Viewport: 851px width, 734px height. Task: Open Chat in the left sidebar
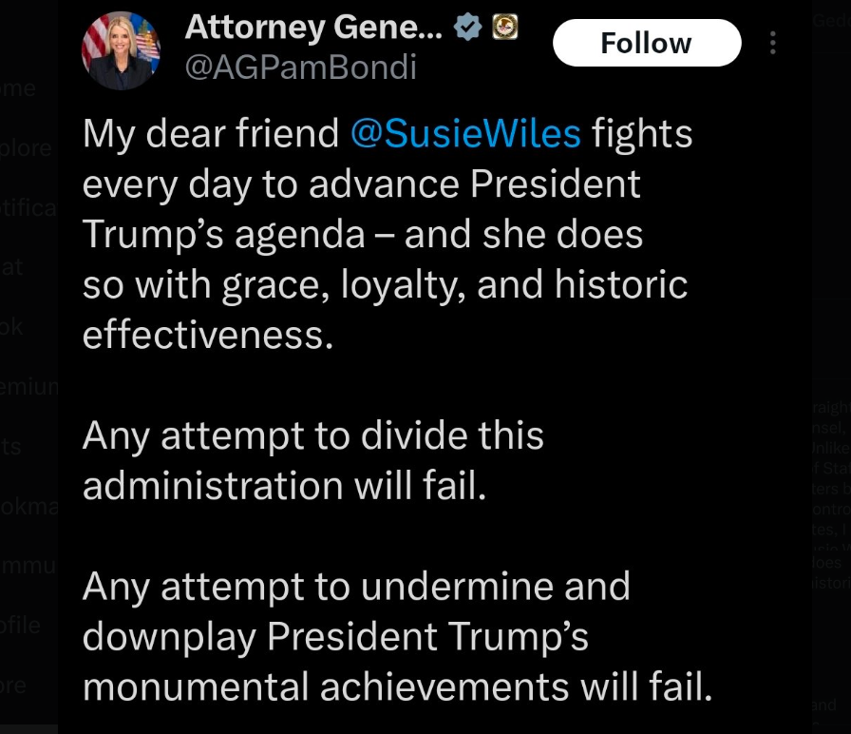13,267
